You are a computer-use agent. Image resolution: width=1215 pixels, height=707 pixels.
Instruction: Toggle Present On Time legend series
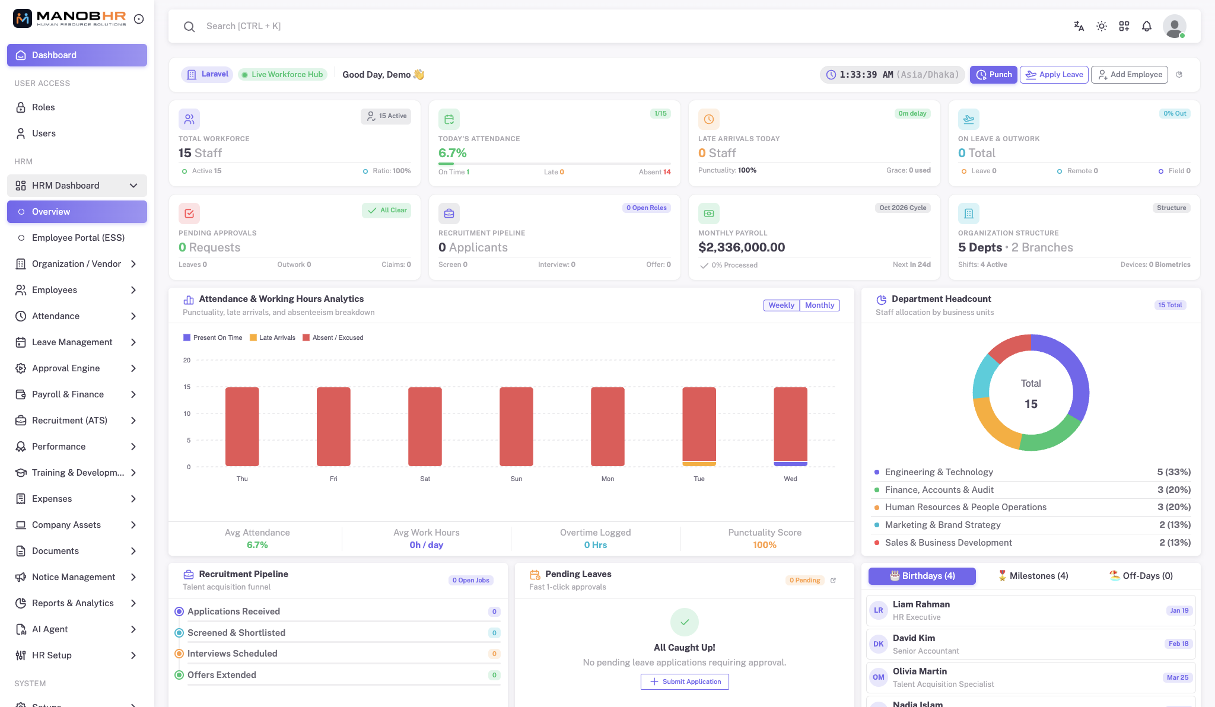(x=213, y=337)
